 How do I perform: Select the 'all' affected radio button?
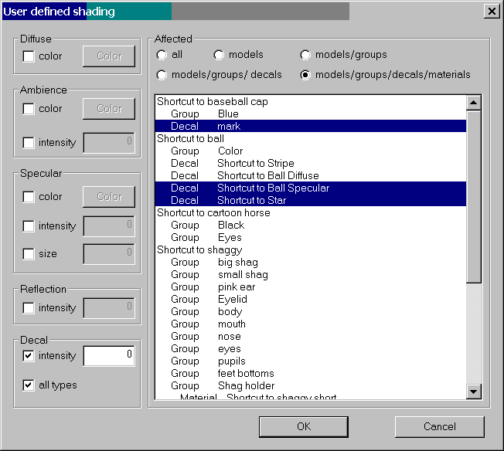pos(162,55)
